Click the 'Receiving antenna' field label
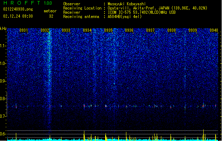The height and width of the screenshot is (141, 222). coord(81,17)
